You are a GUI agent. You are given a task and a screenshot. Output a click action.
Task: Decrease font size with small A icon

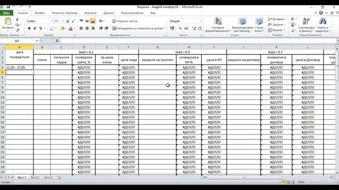(73, 21)
